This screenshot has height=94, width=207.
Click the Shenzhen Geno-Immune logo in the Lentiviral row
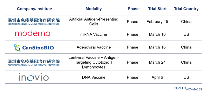point(34,63)
